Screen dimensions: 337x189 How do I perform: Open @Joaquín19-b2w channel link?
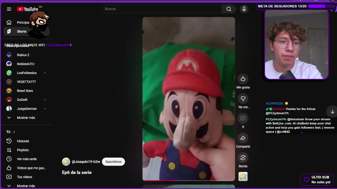tap(86, 162)
